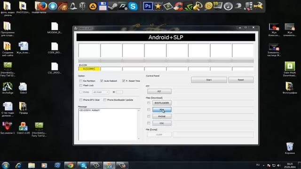
Task: Toggle the F. Reset Time checkbox
Action: (124, 81)
